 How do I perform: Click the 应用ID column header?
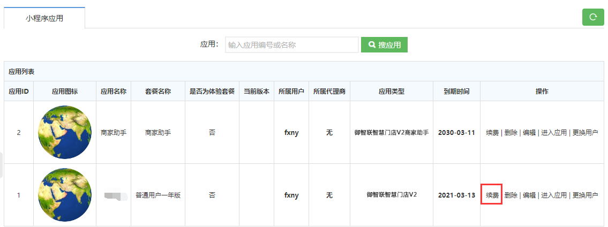tap(19, 92)
